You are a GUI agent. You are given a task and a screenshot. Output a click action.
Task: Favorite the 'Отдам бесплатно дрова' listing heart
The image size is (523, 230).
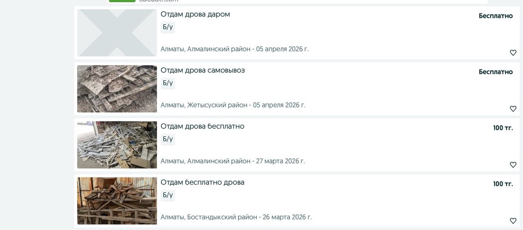click(x=513, y=221)
